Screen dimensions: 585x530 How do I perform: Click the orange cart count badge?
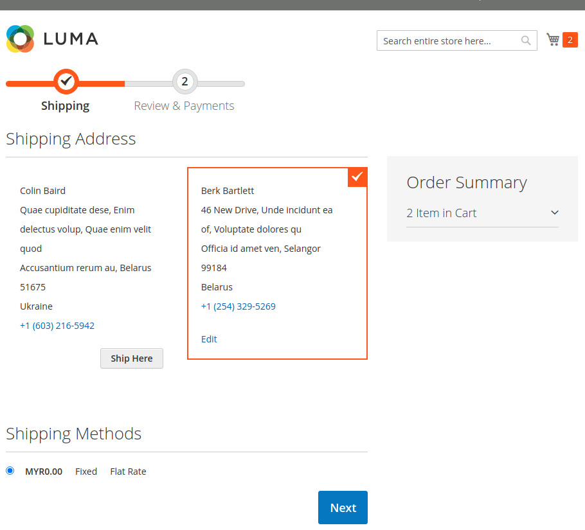[570, 40]
